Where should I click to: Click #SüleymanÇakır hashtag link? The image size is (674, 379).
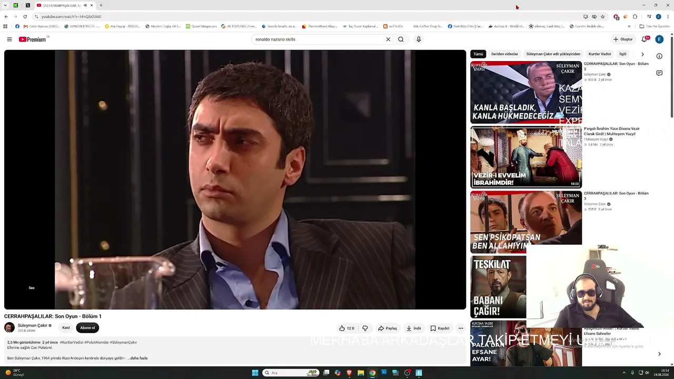(x=123, y=343)
